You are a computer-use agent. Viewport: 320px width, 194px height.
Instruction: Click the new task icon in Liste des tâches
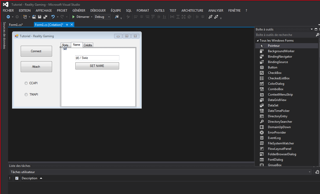[317, 172]
